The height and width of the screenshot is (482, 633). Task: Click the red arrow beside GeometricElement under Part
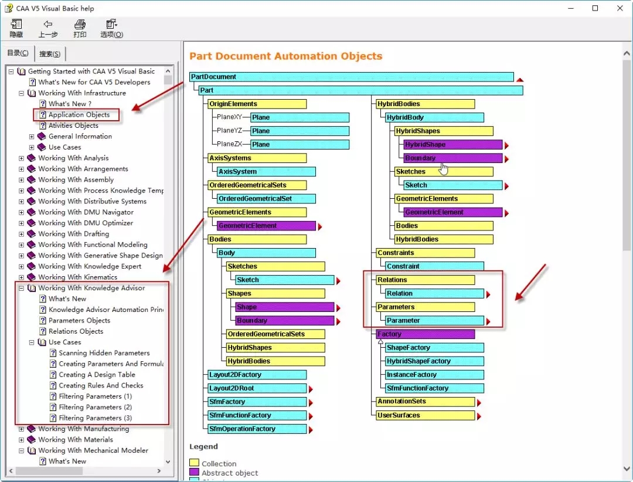[320, 227]
